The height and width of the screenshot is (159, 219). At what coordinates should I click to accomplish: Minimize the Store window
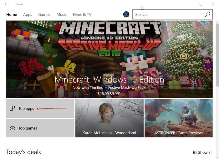[x=189, y=4]
